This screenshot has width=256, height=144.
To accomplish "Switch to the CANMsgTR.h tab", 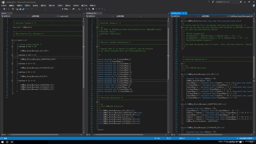I will click(x=91, y=13).
